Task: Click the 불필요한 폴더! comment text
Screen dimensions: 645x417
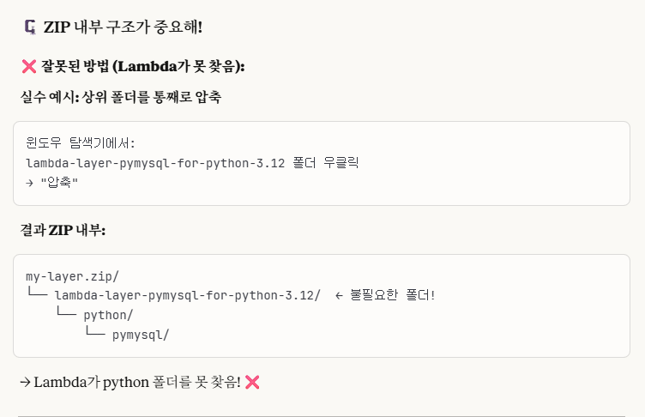Action: (x=393, y=296)
